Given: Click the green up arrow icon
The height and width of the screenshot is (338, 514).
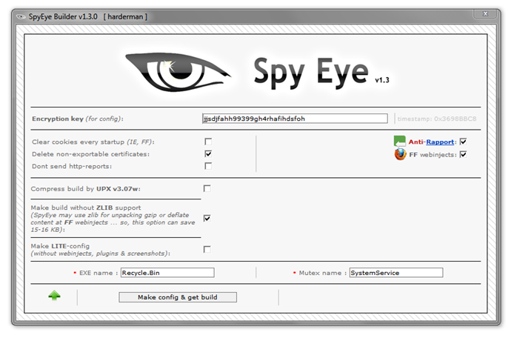Looking at the screenshot, I should click(x=54, y=296).
